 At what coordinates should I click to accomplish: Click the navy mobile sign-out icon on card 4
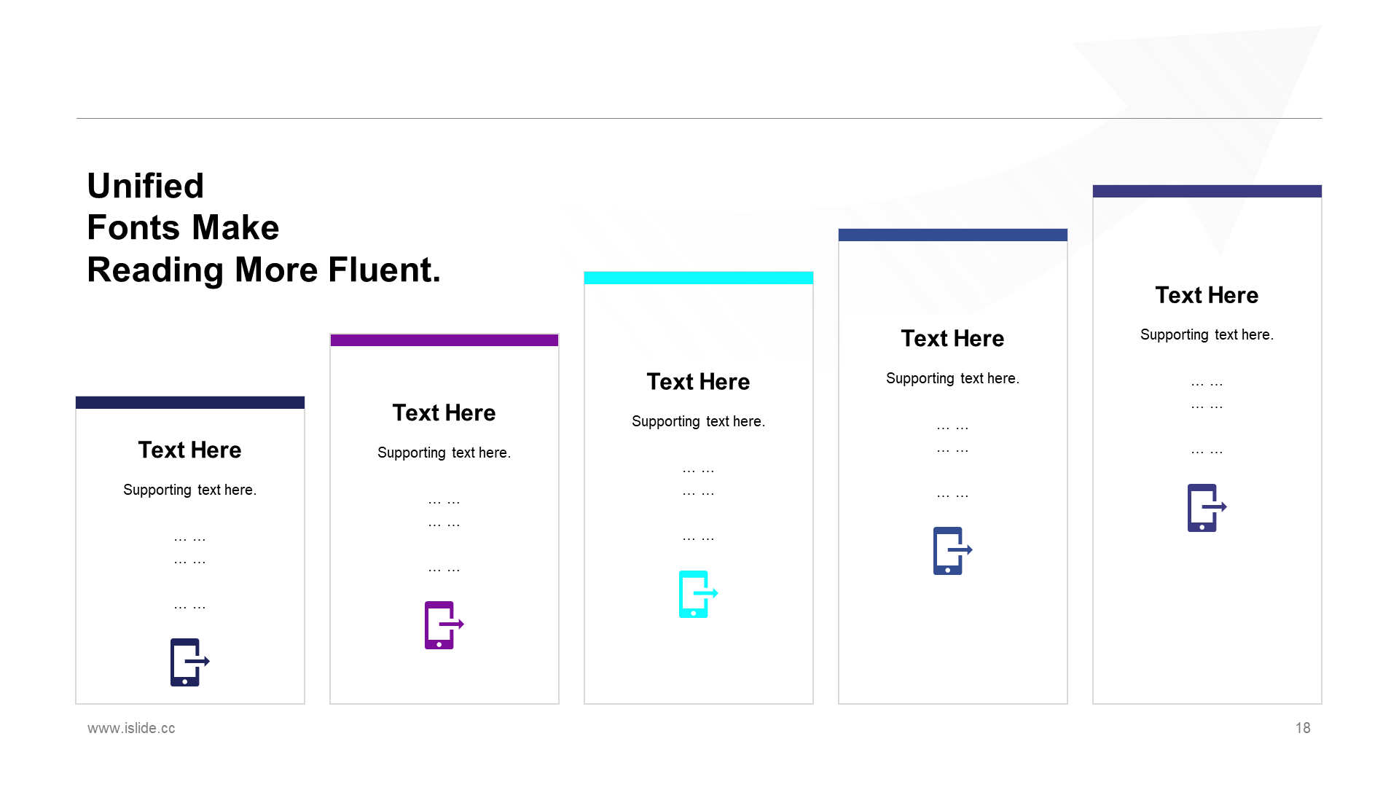tap(951, 551)
